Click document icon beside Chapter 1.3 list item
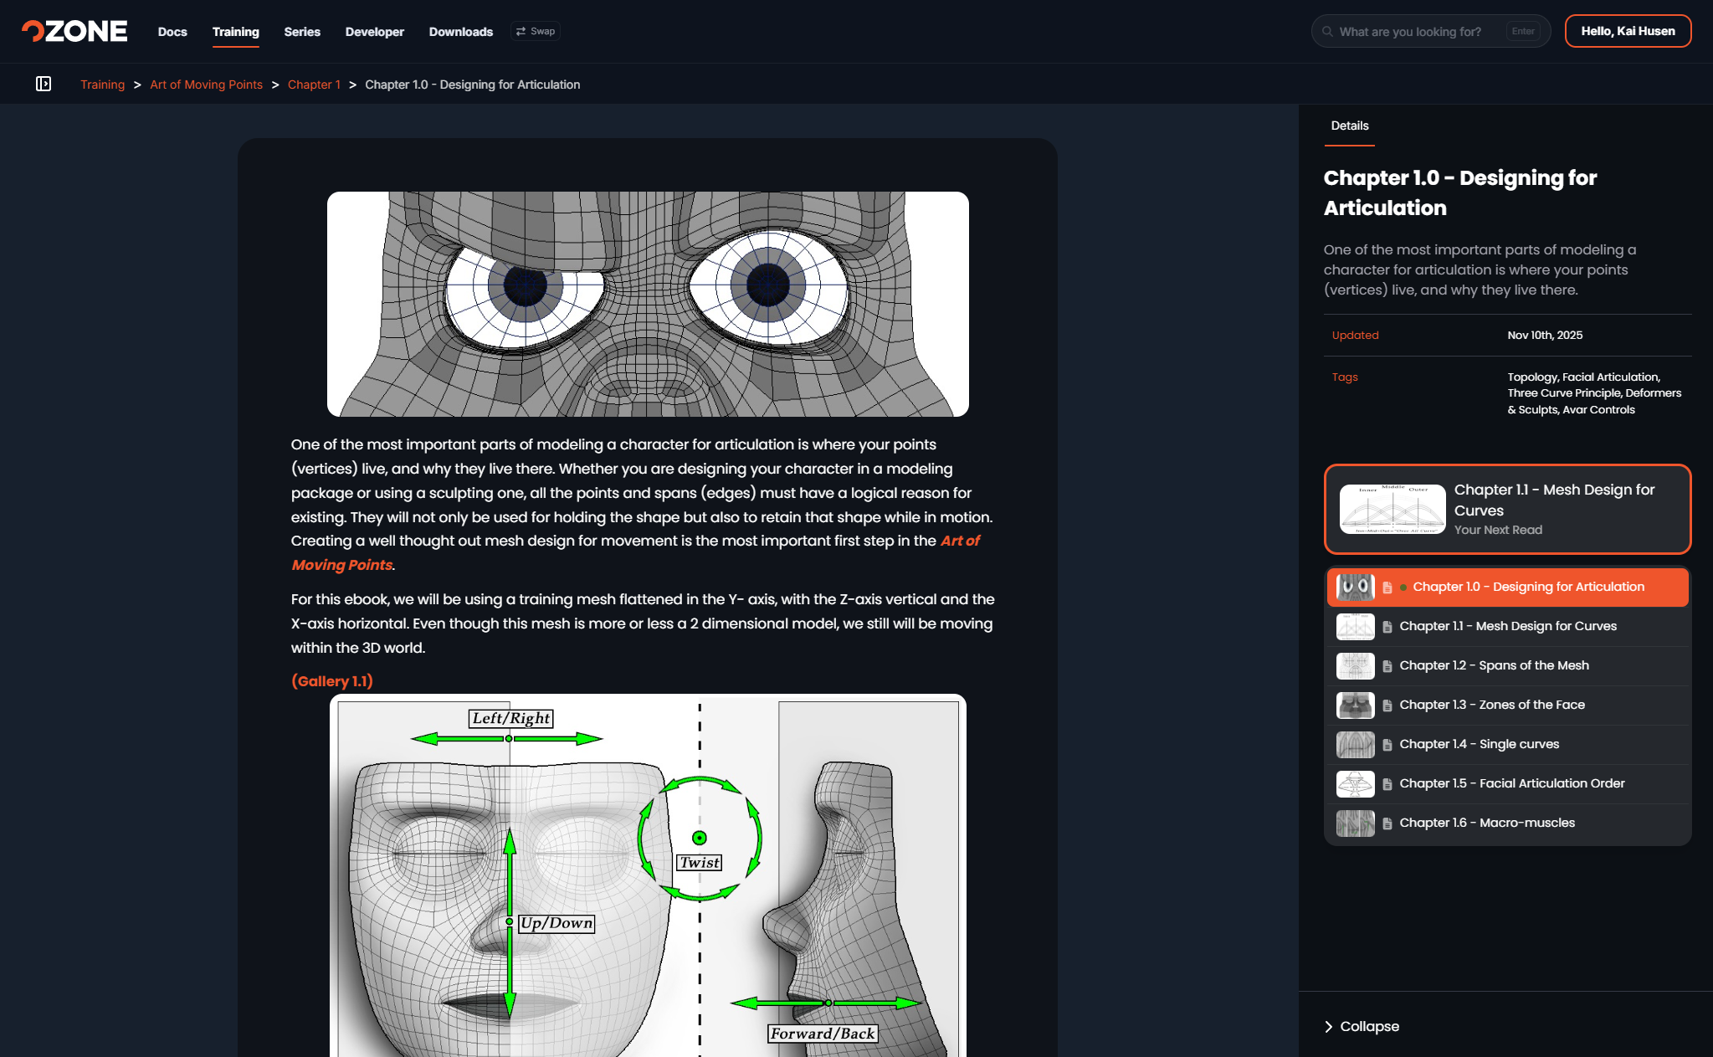The image size is (1713, 1057). [1387, 706]
